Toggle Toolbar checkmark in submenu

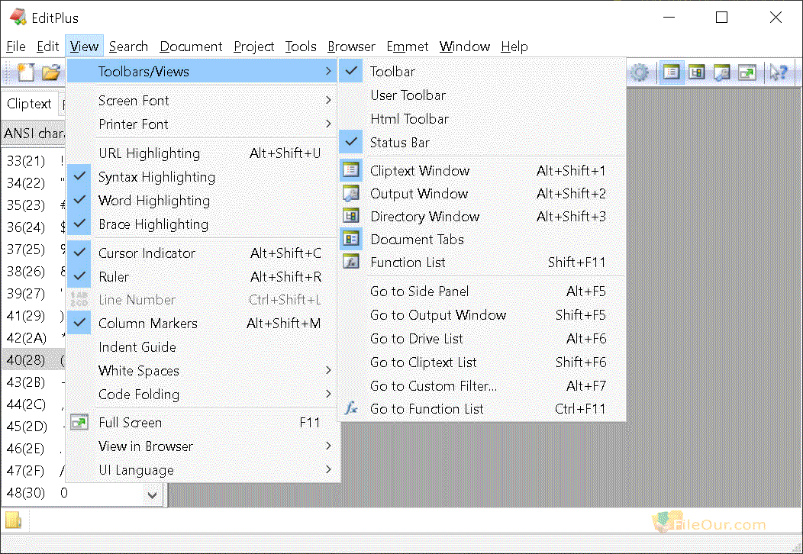click(351, 71)
